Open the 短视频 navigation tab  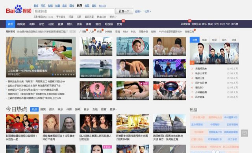109,24
